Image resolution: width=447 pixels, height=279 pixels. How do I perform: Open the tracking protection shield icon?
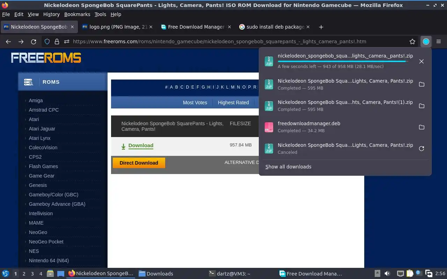(47, 42)
